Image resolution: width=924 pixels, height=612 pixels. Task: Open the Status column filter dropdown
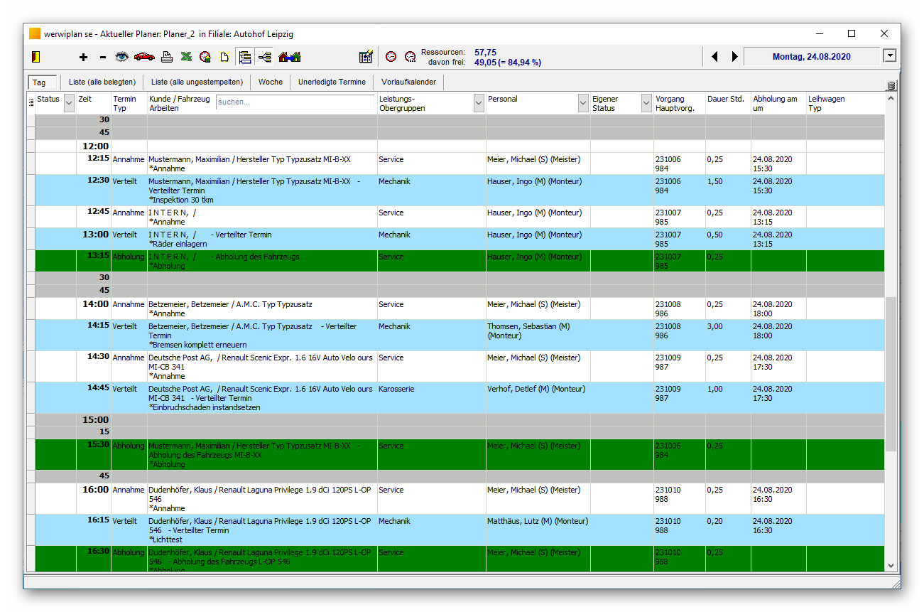pyautogui.click(x=69, y=104)
